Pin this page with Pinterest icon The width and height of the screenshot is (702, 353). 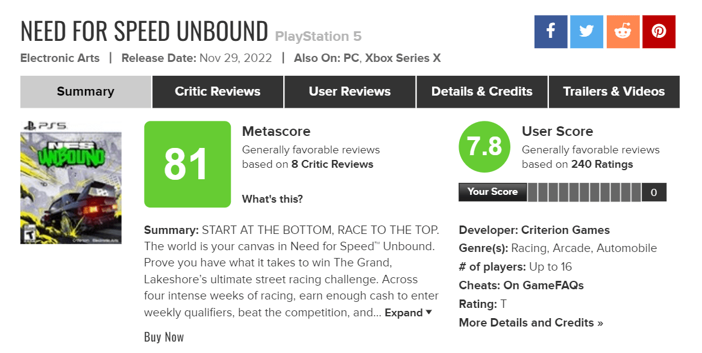[x=659, y=32]
